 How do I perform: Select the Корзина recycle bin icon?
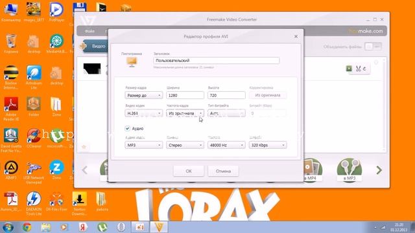click(11, 44)
